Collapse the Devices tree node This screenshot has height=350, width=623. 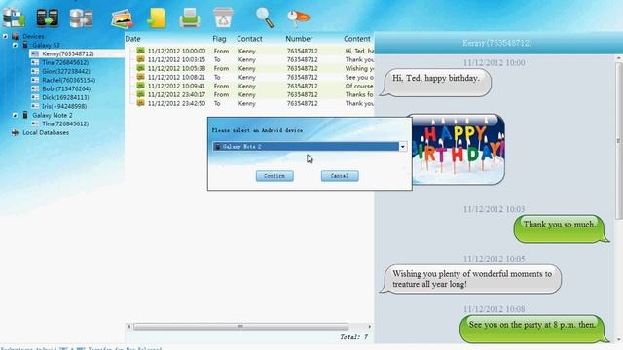(5, 37)
